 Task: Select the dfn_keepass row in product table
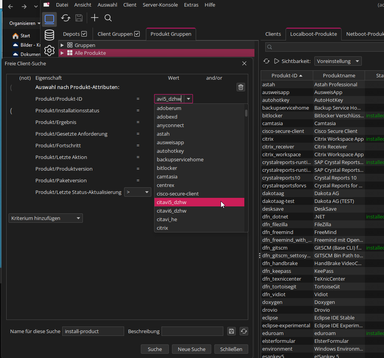pyautogui.click(x=323, y=271)
